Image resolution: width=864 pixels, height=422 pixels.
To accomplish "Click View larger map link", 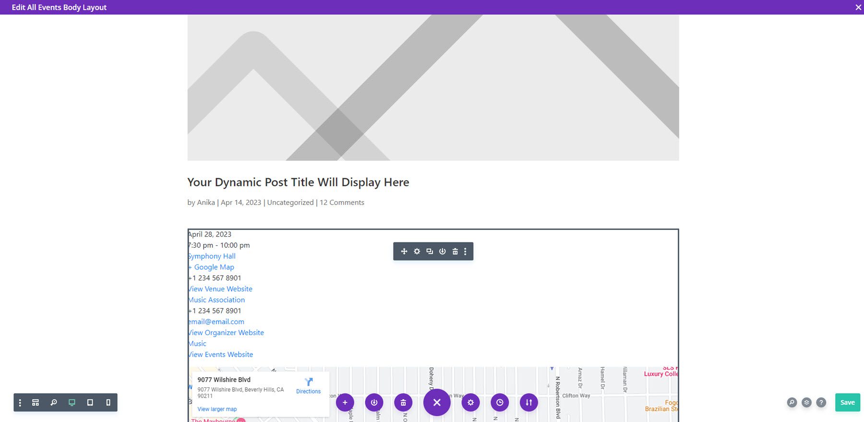I will 217,409.
